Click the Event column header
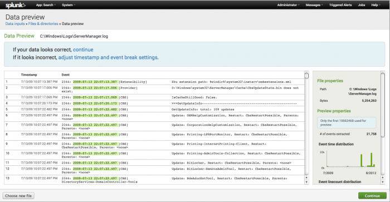This screenshot has width=390, height=202. 66,75
